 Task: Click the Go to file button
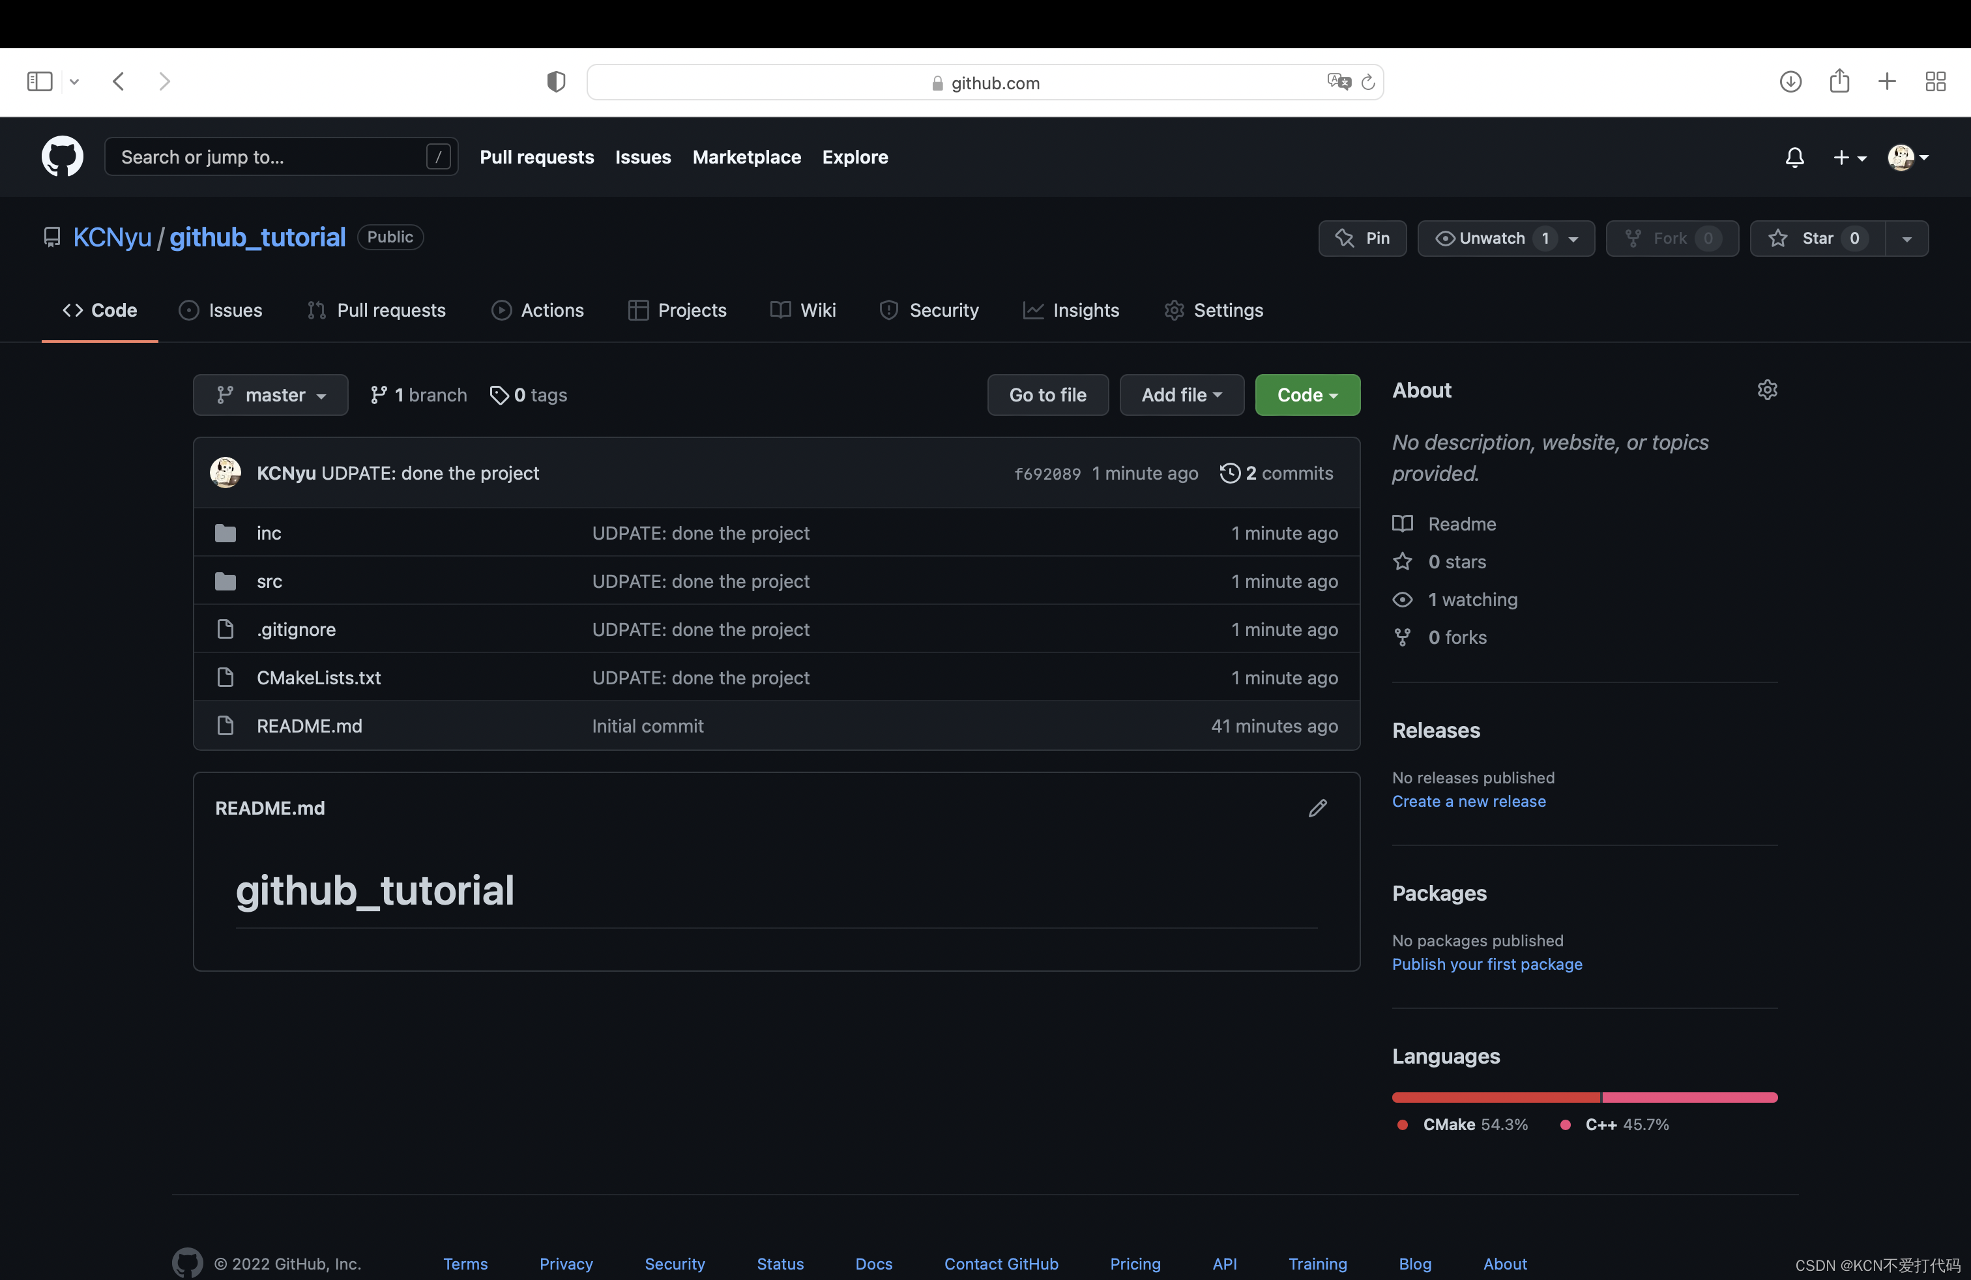[1047, 395]
